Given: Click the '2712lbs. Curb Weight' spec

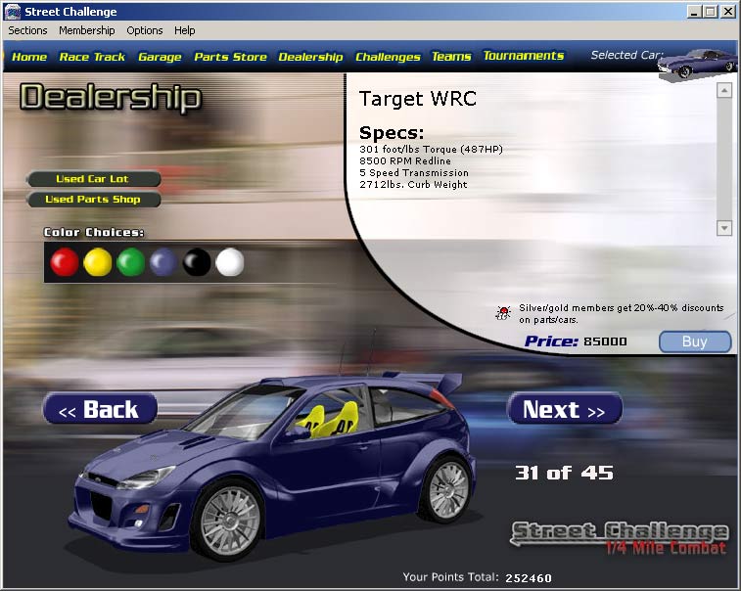Looking at the screenshot, I should click(413, 185).
